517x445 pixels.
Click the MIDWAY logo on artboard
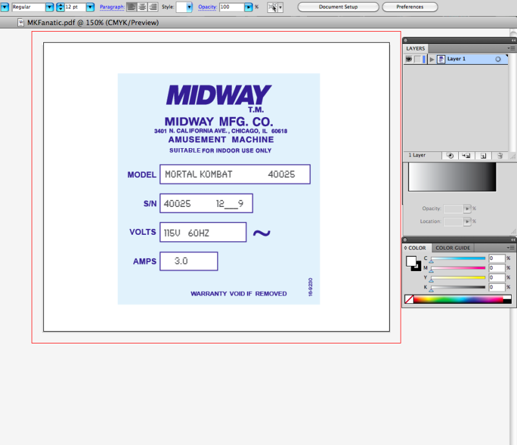[x=218, y=95]
